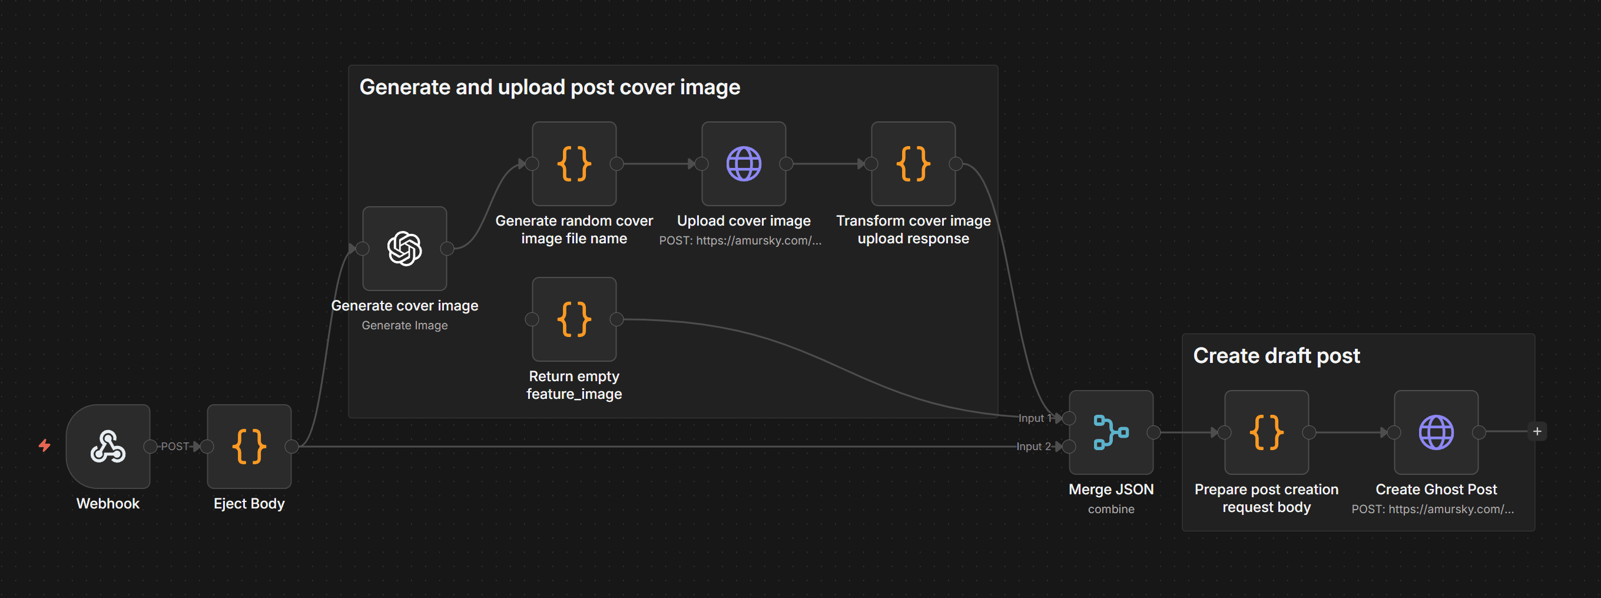Click 'Prepare post creation request body' label
The image size is (1601, 598).
[1267, 498]
